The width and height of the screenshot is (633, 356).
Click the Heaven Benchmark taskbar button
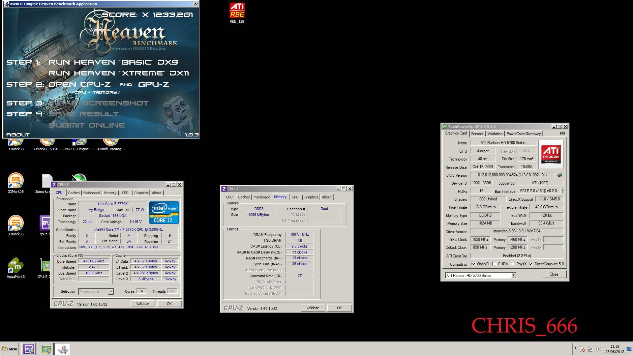click(62, 349)
